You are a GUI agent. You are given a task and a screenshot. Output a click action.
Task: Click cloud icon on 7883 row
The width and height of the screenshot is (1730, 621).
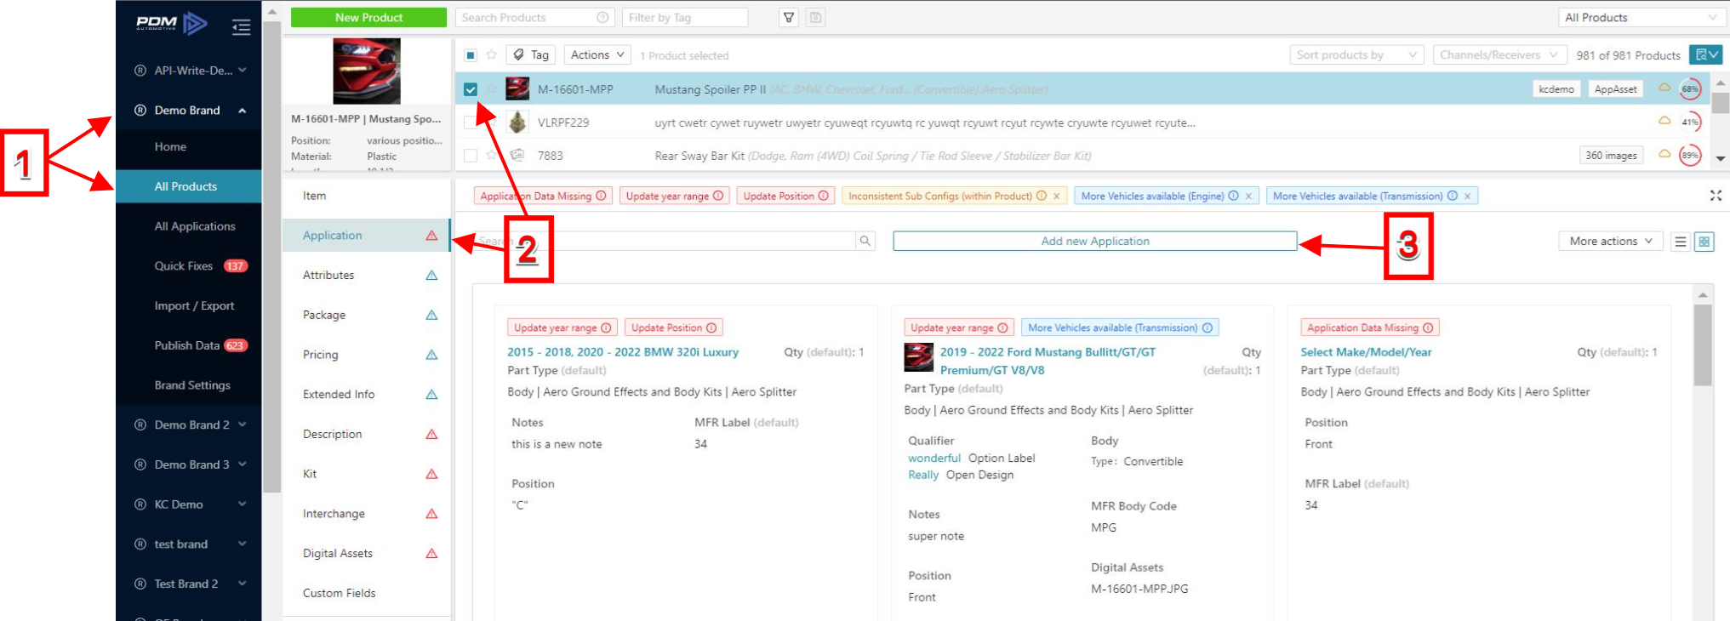point(1664,154)
